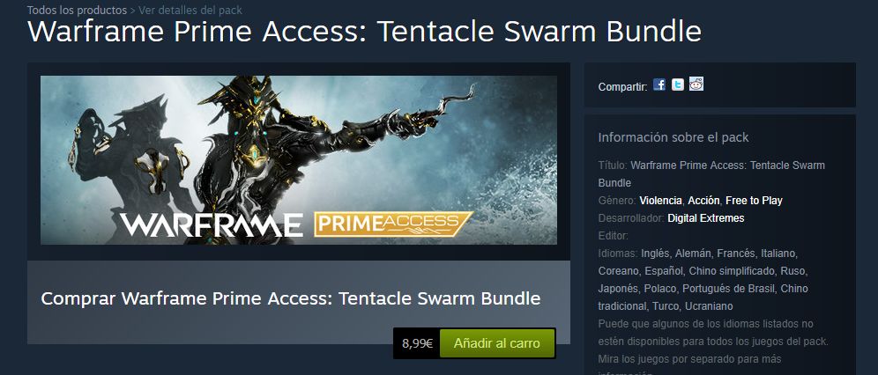The image size is (878, 375).
Task: Click the page title Tentacle Swarm Bundle
Action: [x=365, y=32]
